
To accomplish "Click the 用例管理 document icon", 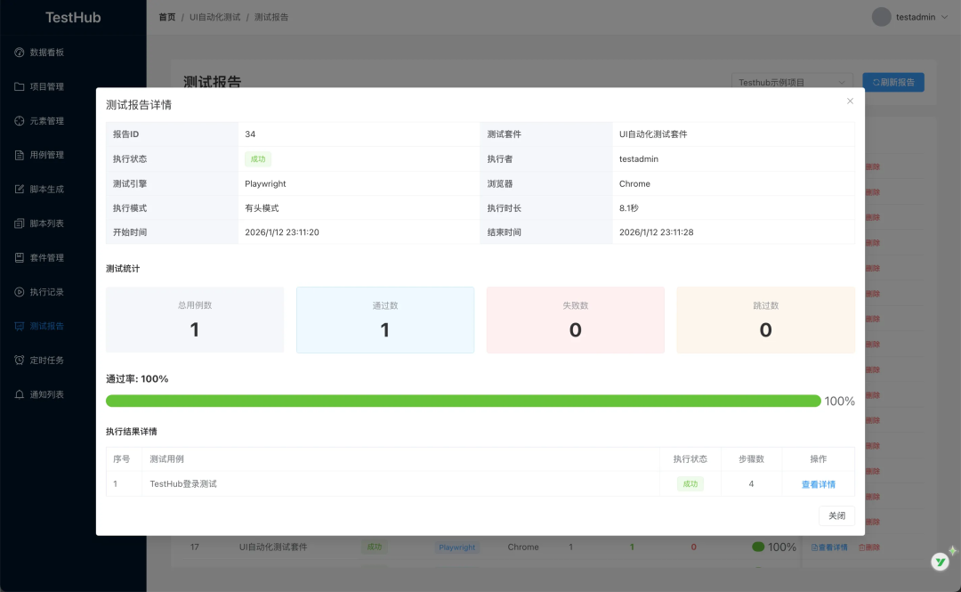I will pyautogui.click(x=19, y=155).
